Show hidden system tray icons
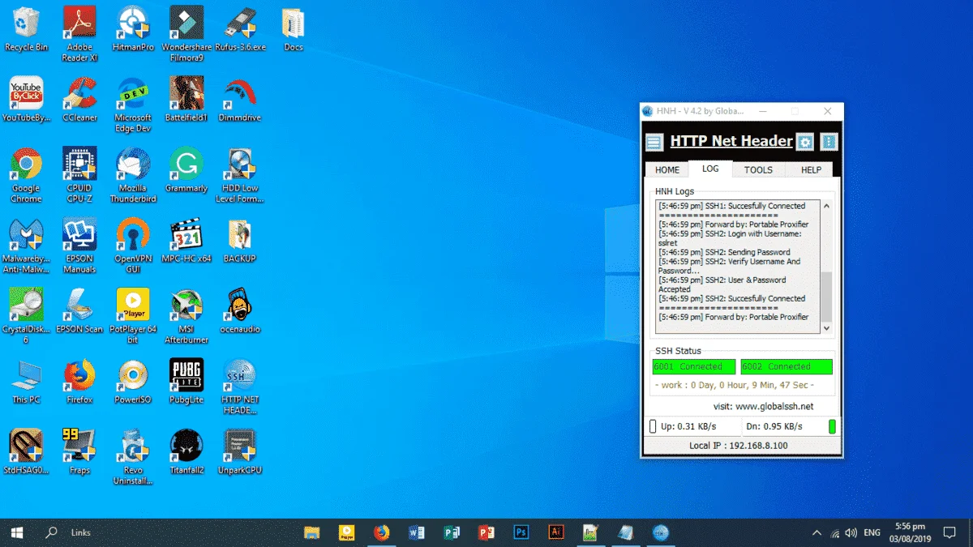 point(816,532)
